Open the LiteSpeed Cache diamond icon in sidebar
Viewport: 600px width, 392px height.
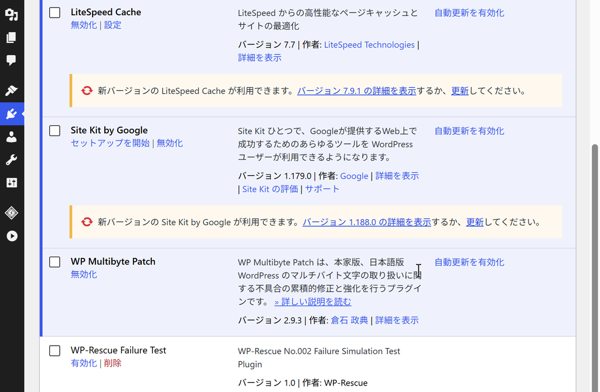click(12, 213)
